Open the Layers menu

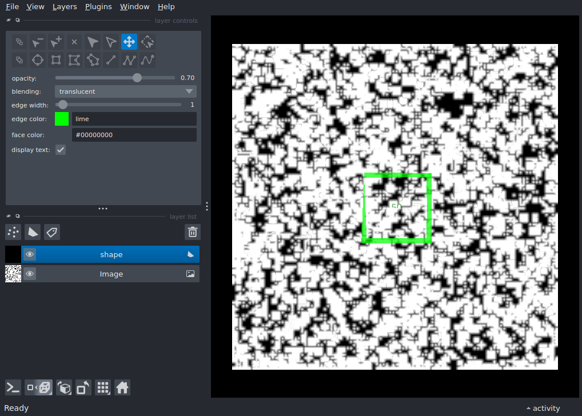coord(64,7)
